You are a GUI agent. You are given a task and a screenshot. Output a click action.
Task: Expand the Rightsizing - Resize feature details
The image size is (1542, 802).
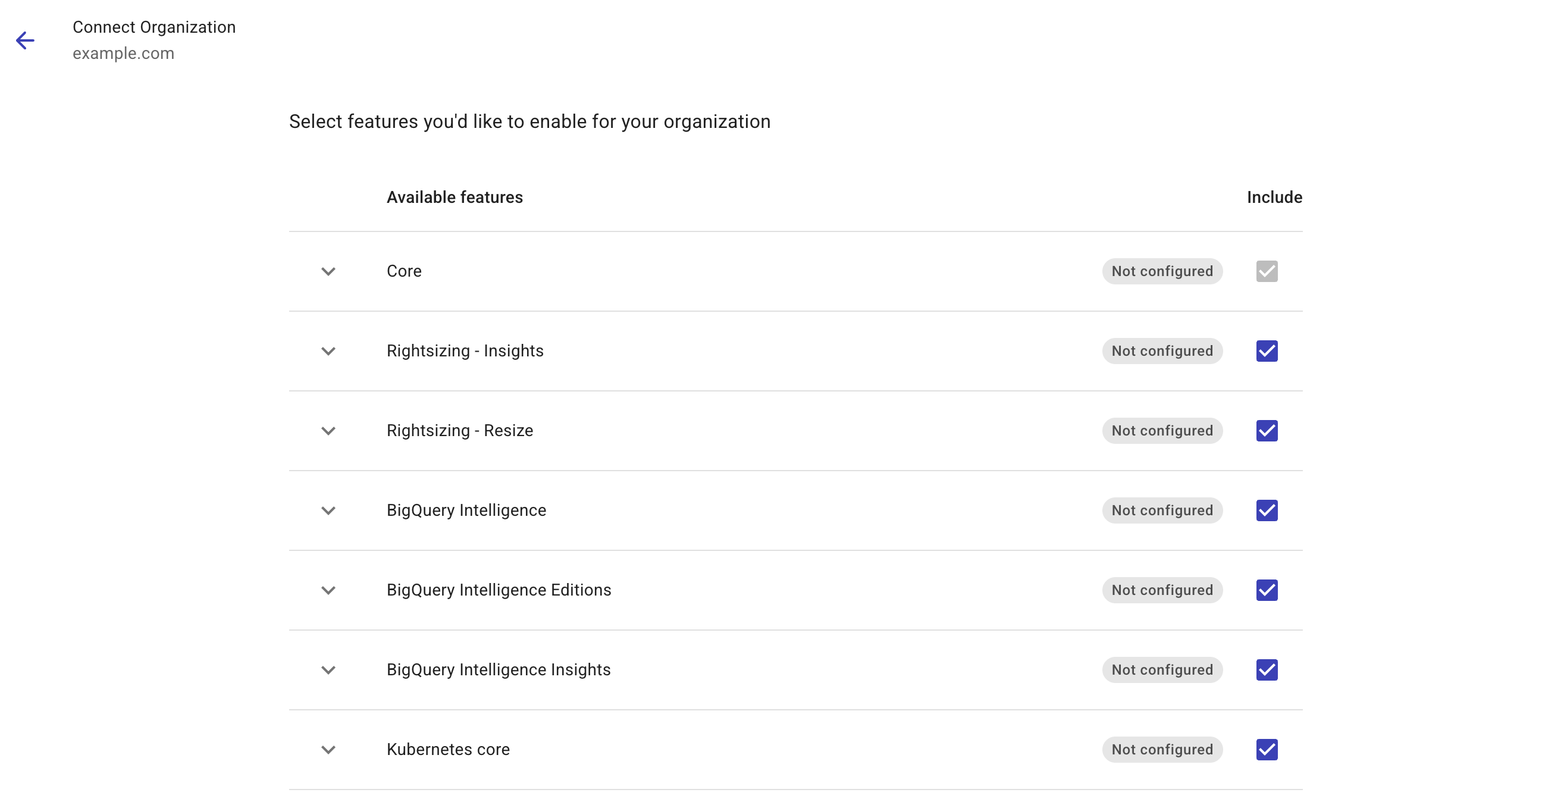coord(328,431)
